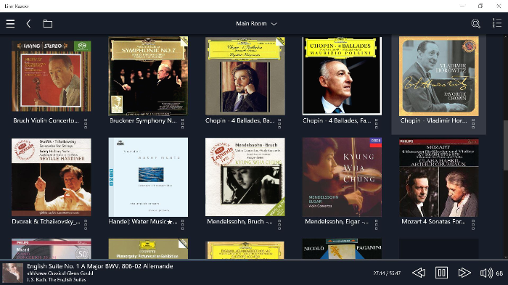Image resolution: width=508 pixels, height=285 pixels.
Task: Open Bruckner Symphony No.7 album cover
Action: pyautogui.click(x=148, y=76)
